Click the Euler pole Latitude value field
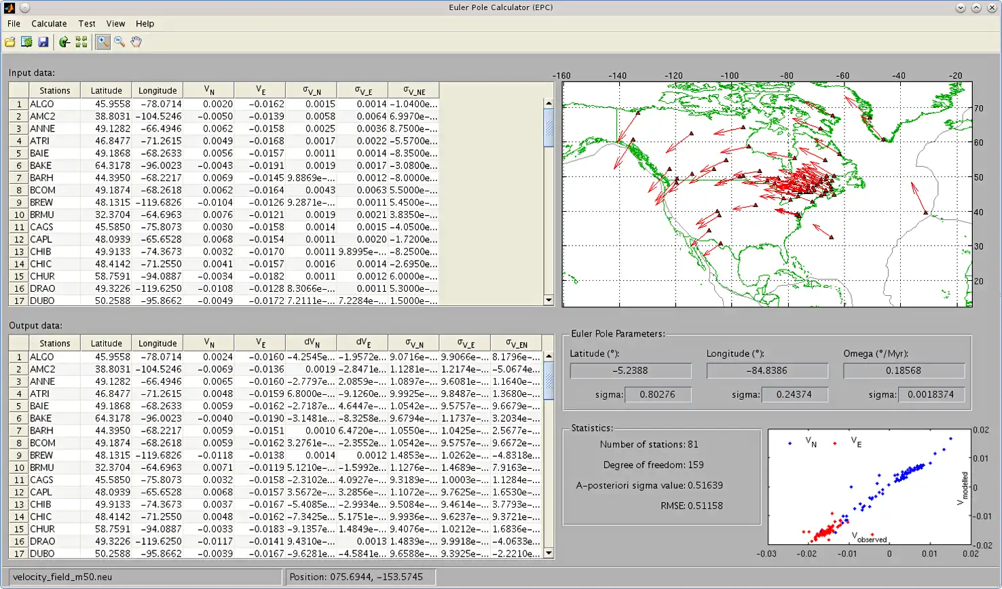 coord(630,370)
